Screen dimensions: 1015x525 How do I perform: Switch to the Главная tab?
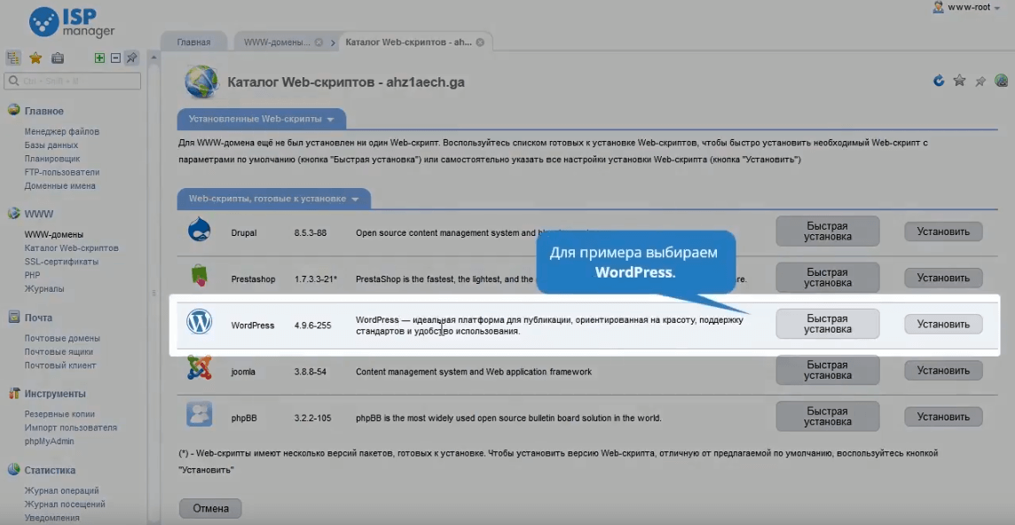pos(193,42)
